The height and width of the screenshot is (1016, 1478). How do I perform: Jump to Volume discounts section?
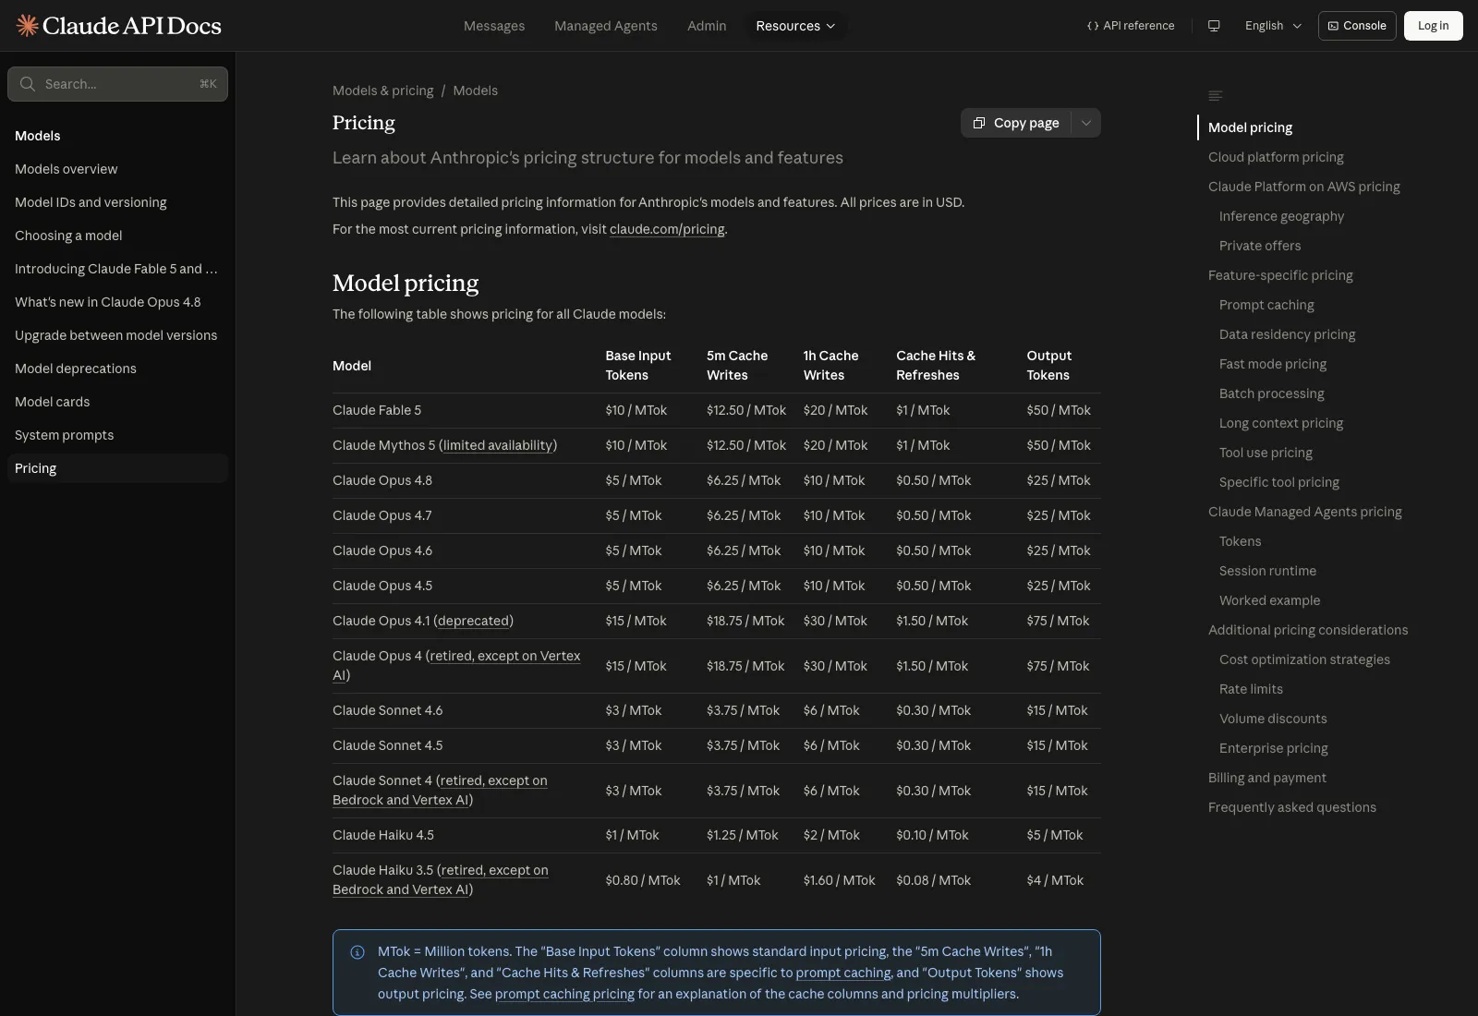1273,719
